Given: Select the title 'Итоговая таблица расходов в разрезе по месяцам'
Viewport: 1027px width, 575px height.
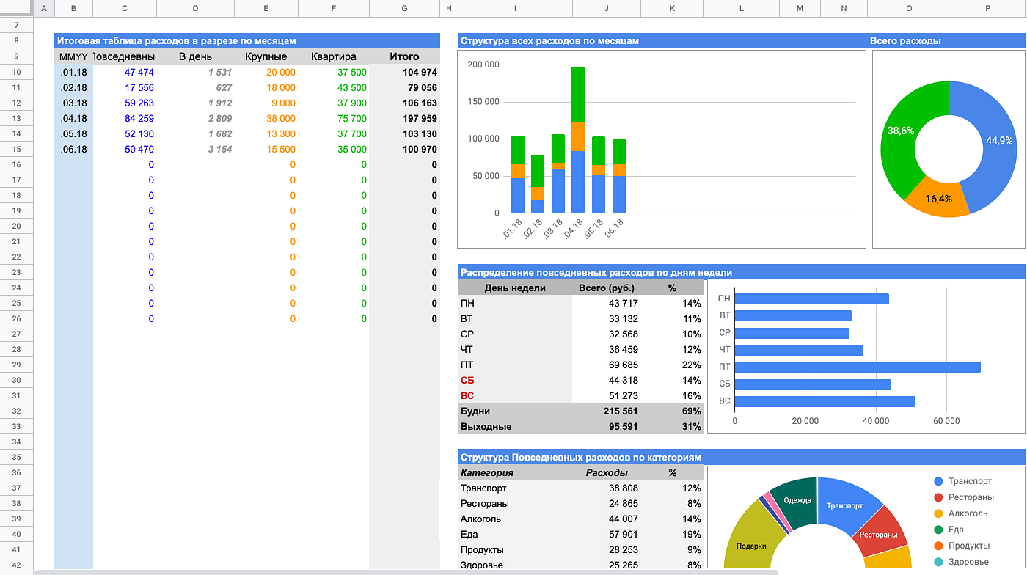Looking at the screenshot, I should (x=177, y=41).
